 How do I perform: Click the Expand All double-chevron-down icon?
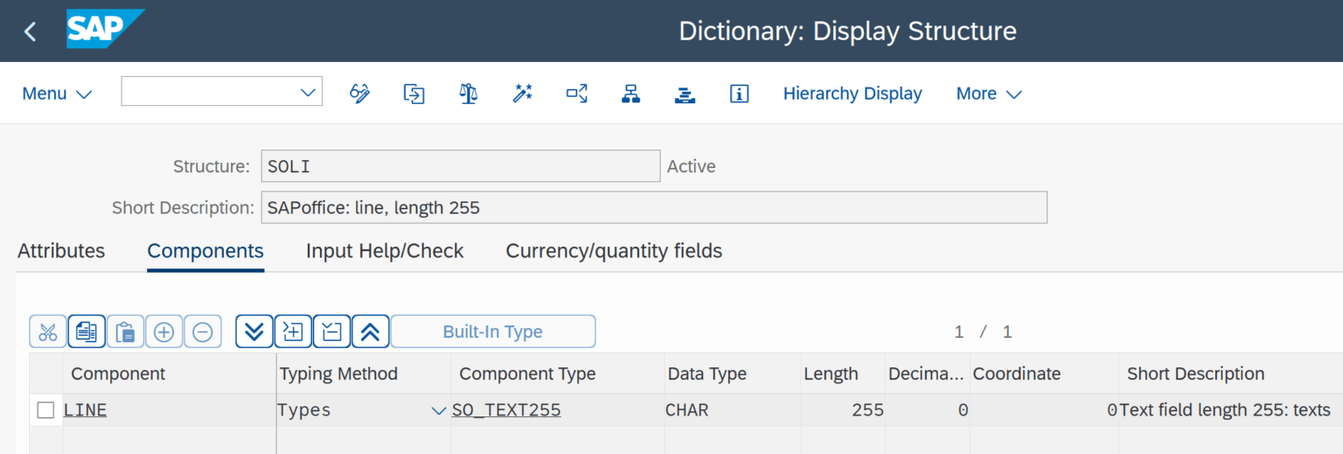254,332
